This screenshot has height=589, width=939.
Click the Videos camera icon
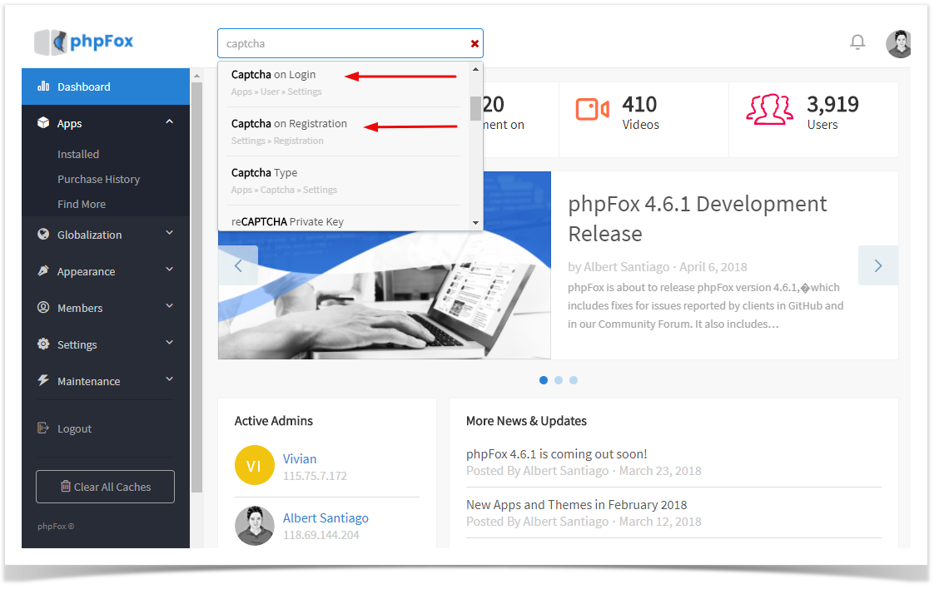592,110
